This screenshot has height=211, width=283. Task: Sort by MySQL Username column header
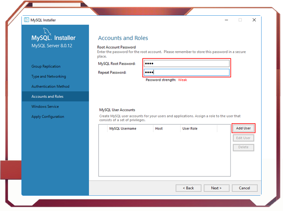(x=122, y=128)
